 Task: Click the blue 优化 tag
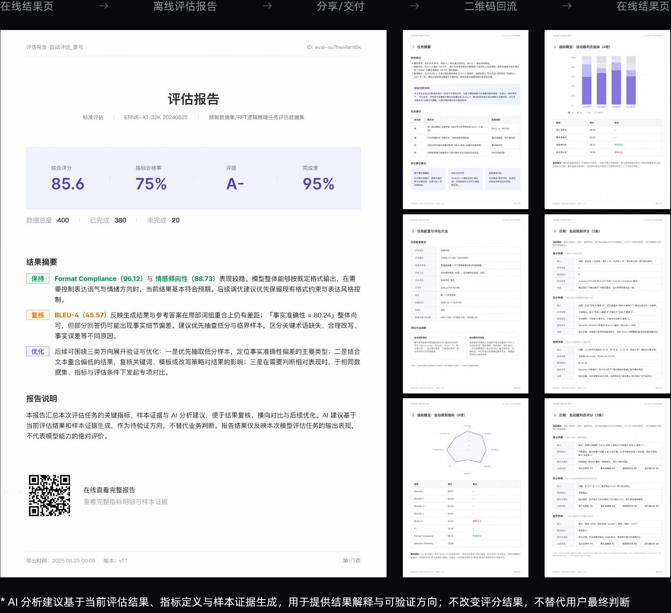tap(38, 352)
